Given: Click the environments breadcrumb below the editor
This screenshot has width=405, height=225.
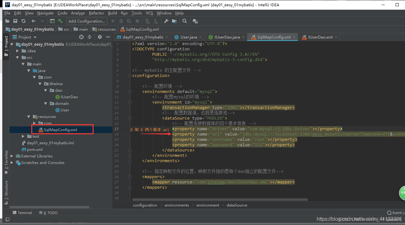Looking at the screenshot, I should point(177,205).
